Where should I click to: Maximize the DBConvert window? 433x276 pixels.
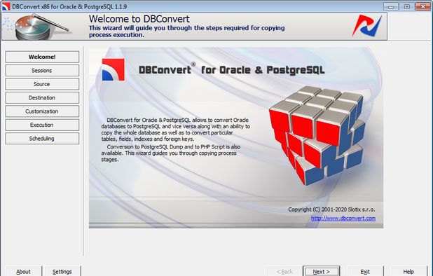coord(407,6)
